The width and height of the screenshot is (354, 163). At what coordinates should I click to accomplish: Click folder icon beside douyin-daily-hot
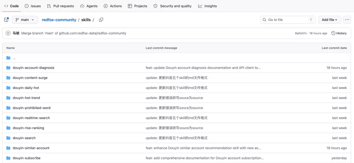(8, 88)
